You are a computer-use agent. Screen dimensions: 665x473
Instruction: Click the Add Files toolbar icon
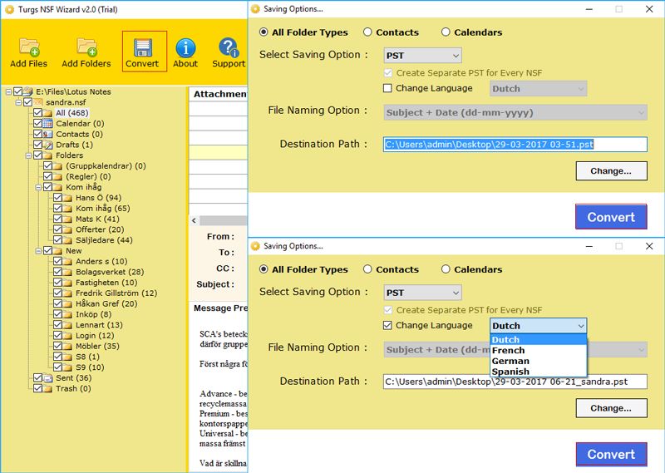(29, 47)
